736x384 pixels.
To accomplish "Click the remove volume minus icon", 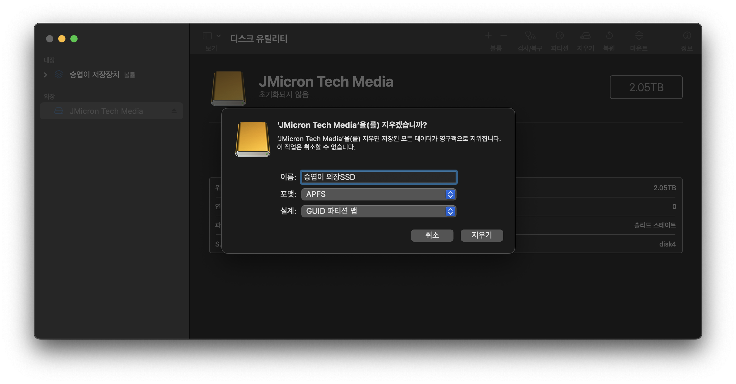I will [x=503, y=36].
